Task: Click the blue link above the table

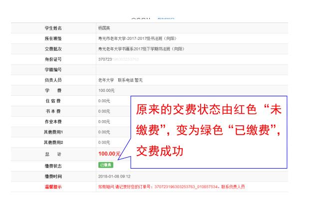Action: pos(166,17)
